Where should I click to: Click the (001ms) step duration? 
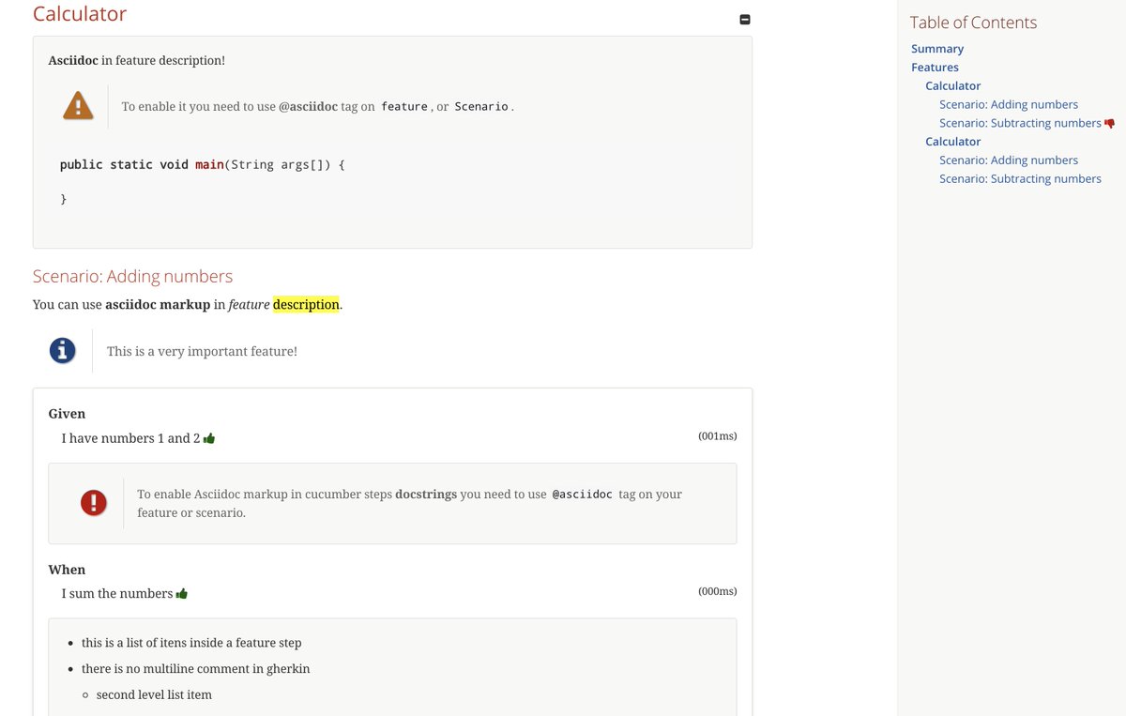coord(718,436)
